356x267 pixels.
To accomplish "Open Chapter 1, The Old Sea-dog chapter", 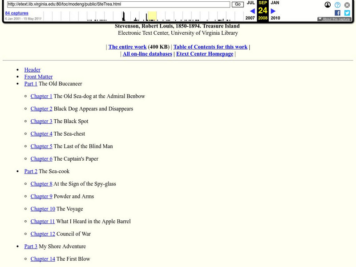I will pyautogui.click(x=41, y=96).
